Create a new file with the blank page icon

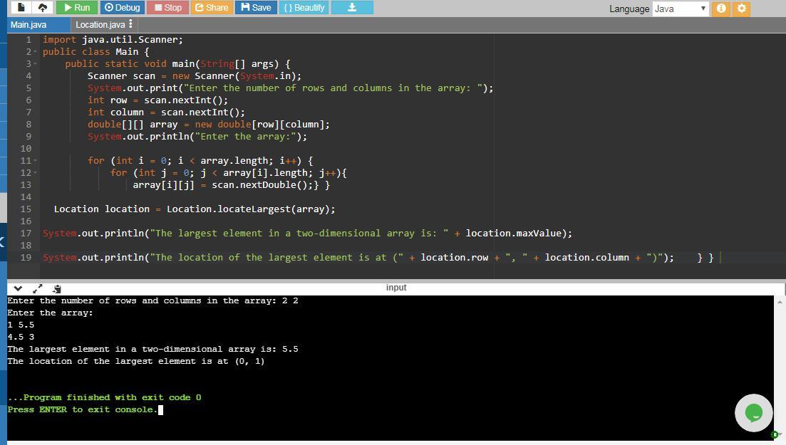pos(23,8)
